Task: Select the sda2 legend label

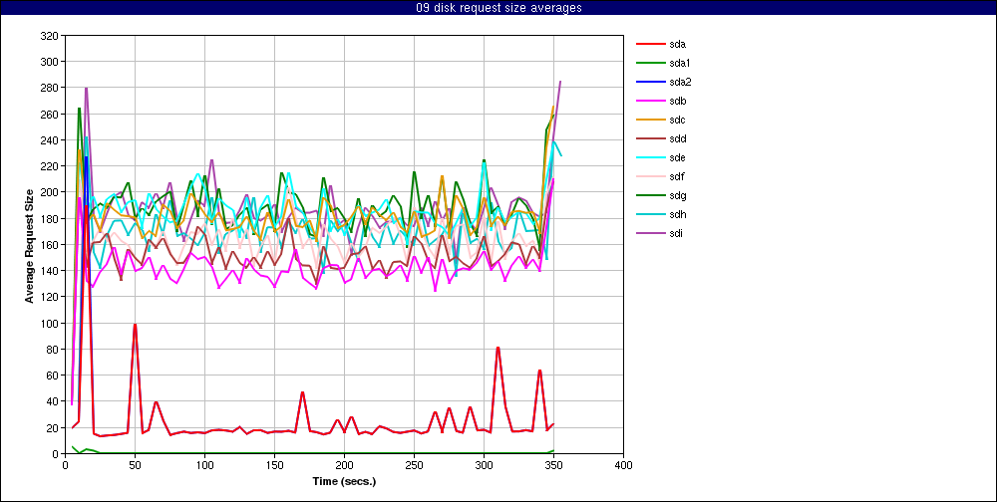Action: [x=680, y=82]
